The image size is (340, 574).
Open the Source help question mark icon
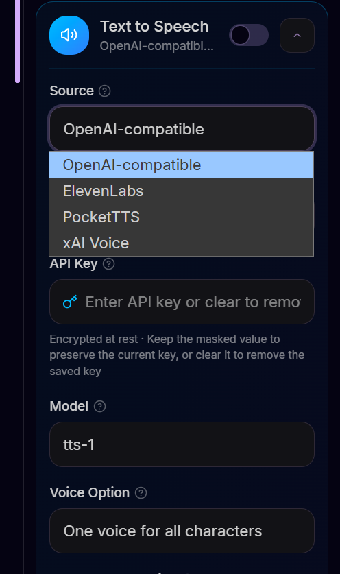point(105,91)
